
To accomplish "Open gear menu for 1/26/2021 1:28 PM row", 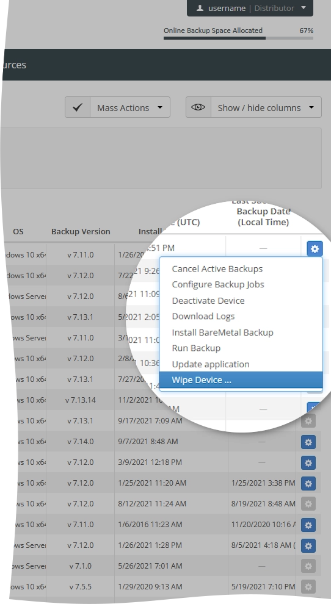I will point(308,545).
